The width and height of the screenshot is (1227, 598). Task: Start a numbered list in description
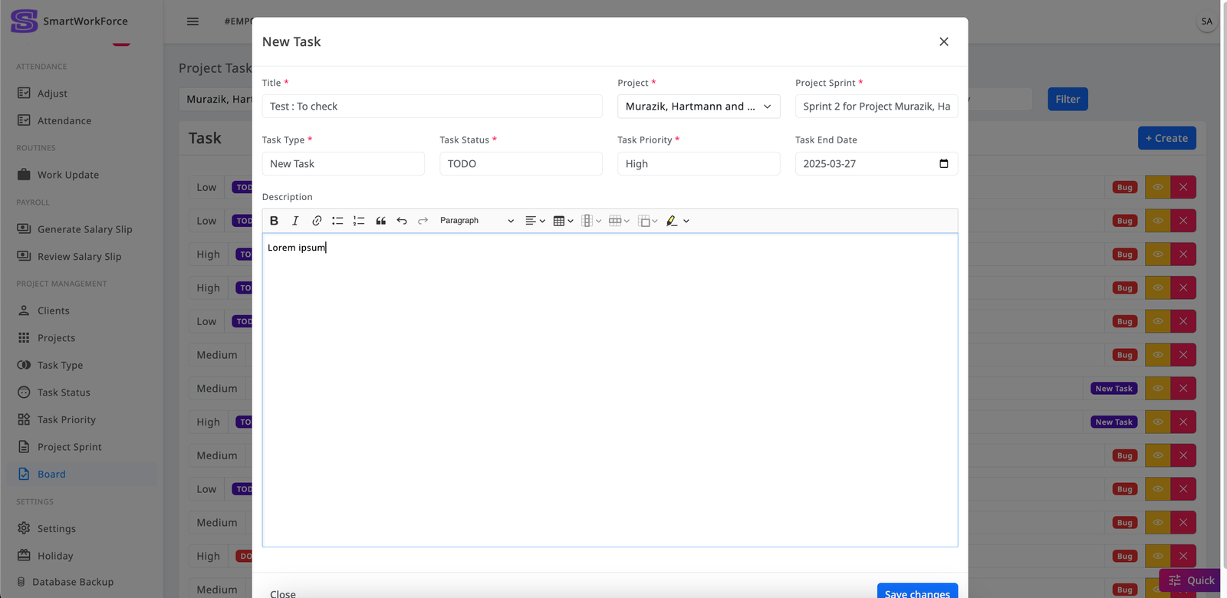(359, 221)
